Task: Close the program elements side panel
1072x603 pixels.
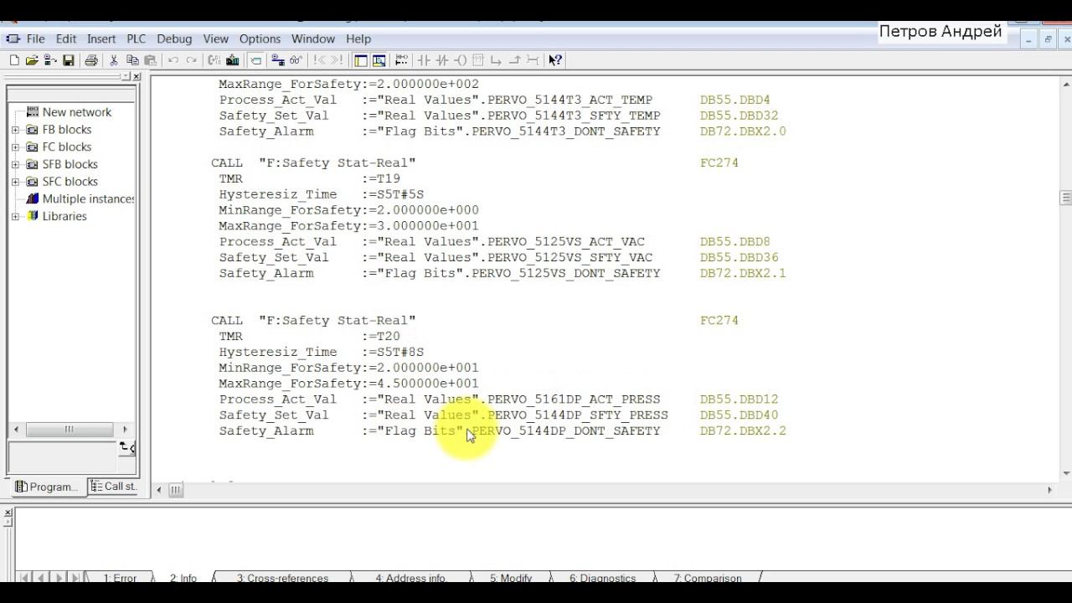Action: (137, 76)
